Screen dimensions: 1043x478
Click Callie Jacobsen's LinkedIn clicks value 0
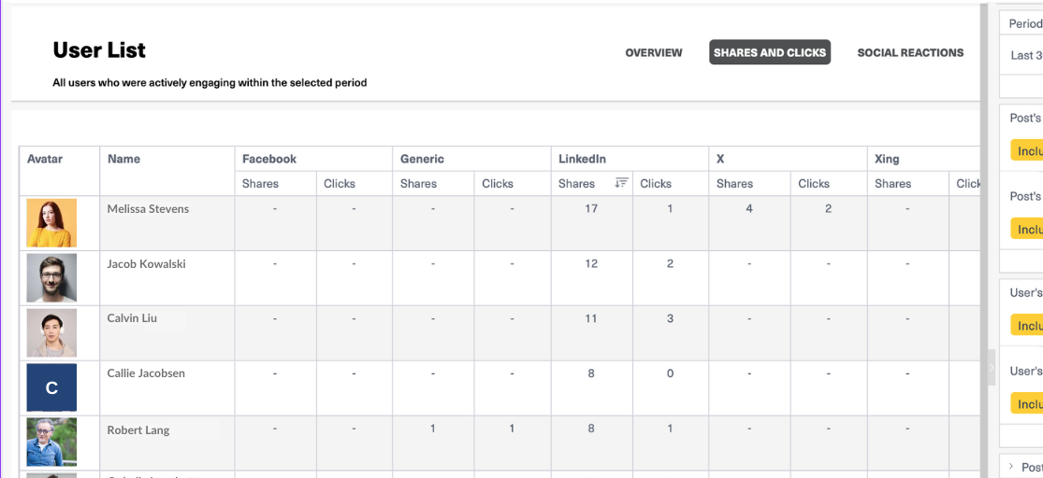[670, 373]
